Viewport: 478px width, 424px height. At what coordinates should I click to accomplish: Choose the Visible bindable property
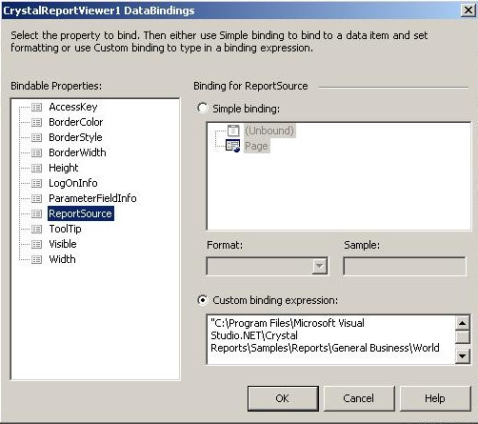63,244
